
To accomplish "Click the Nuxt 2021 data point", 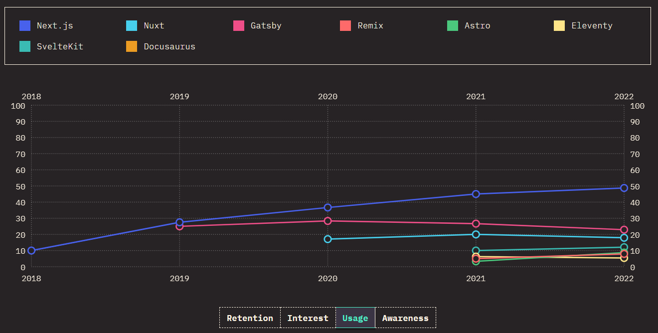I will (476, 234).
